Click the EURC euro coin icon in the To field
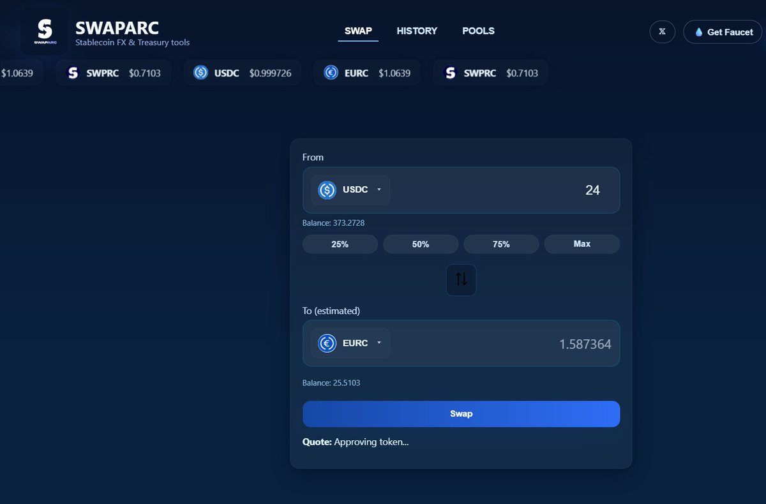 pos(326,343)
